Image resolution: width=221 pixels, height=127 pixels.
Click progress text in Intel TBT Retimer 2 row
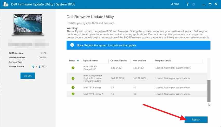pyautogui.click(x=173, y=94)
